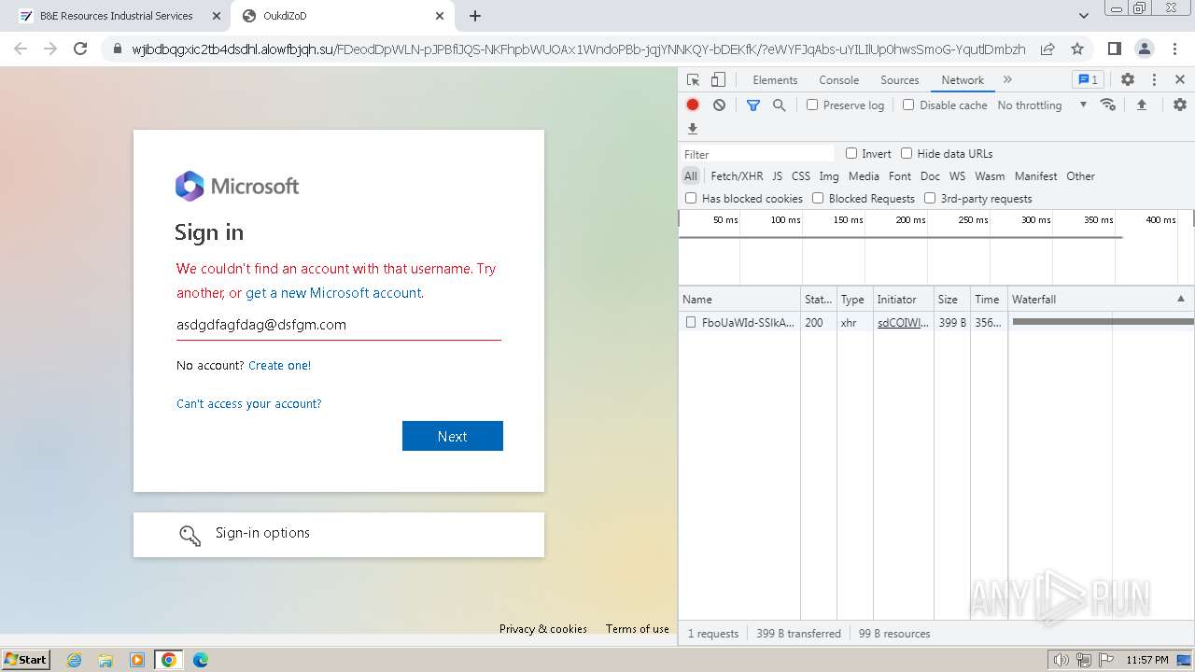Click the network Filter text box

(x=758, y=154)
